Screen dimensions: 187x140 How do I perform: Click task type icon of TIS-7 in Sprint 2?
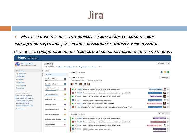pyautogui.click(x=73, y=100)
